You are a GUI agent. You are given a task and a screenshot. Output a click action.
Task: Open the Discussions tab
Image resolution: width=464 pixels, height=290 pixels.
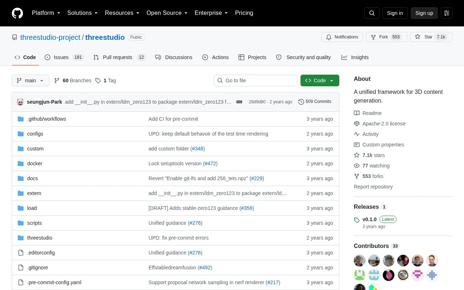pyautogui.click(x=174, y=57)
